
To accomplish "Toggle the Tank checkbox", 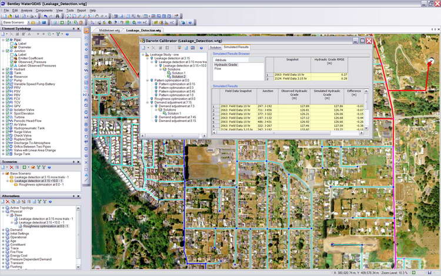I will tap(7, 73).
